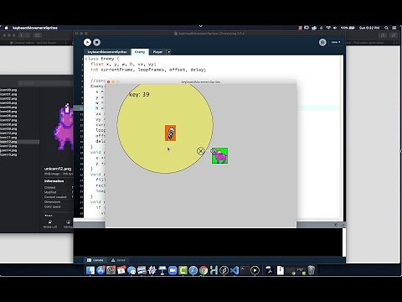402x302 pixels.
Task: Open the Errors tab at bottom
Action: pos(118,260)
